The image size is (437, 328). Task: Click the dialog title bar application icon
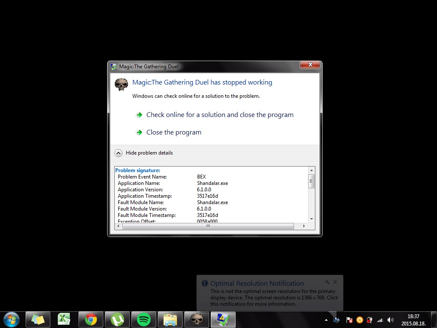tap(113, 66)
